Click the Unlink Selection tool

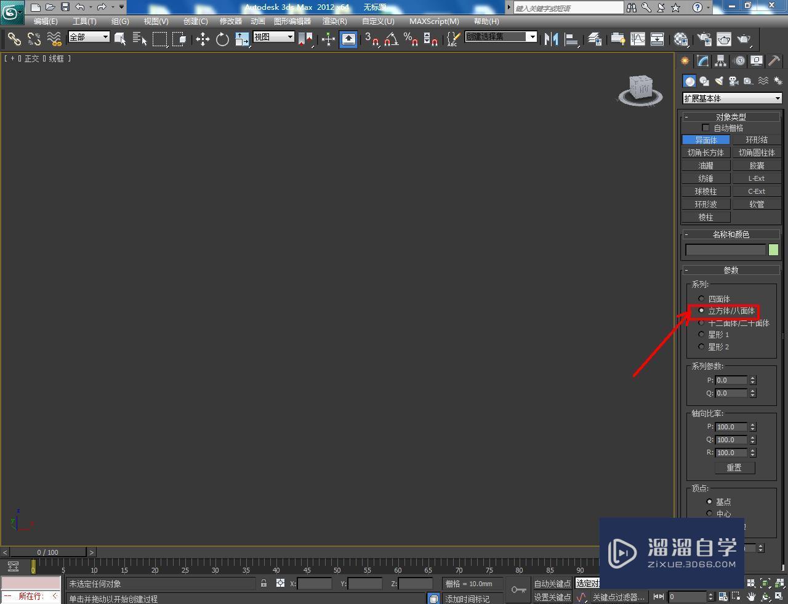[x=34, y=39]
